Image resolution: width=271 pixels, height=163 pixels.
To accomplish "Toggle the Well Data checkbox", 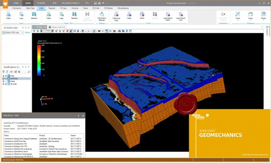I will tap(6, 78).
